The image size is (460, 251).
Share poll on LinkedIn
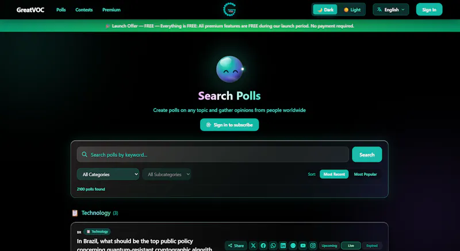pos(283,245)
